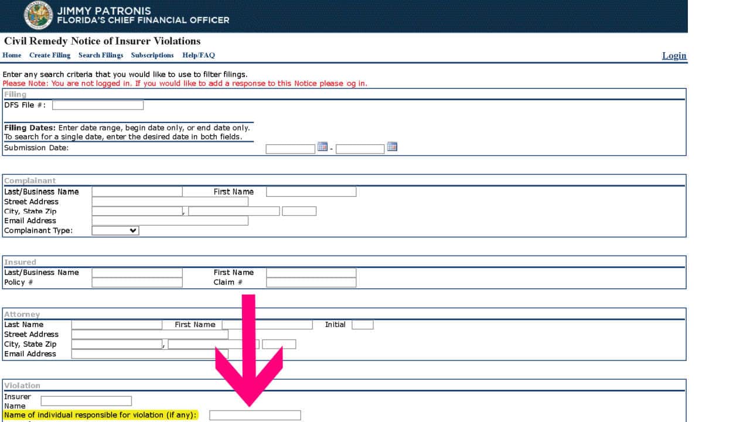Screen dimensions: 750x422
Task: Click the Florida CFO seal logo
Action: pos(38,15)
